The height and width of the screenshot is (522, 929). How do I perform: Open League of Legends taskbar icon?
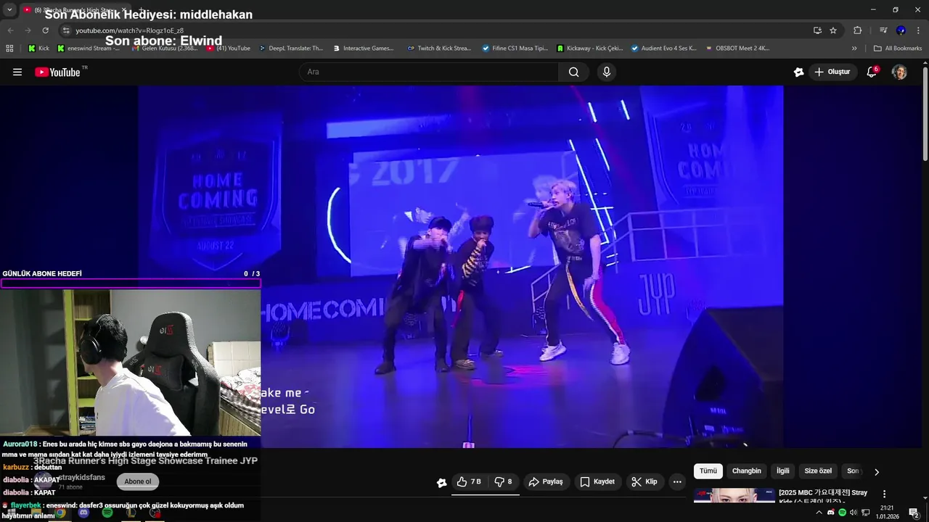pyautogui.click(x=131, y=513)
